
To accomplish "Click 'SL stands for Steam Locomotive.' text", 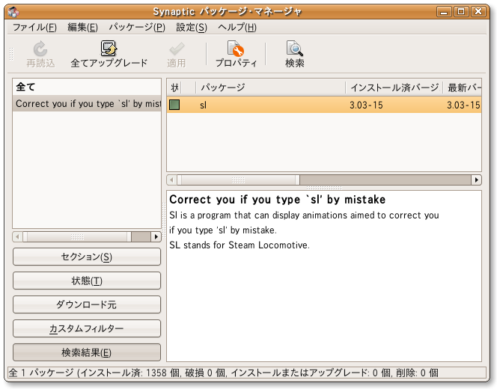I will 240,245.
